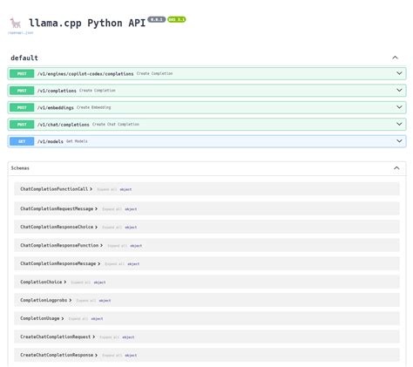Screen dimensions: 413x367
Task: Collapse the default section chevron
Action: point(395,58)
